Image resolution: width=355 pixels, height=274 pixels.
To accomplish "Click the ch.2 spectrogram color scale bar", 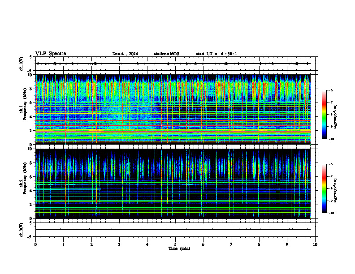I will point(324,188).
